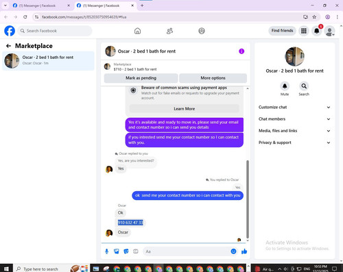This screenshot has width=343, height=272.
Task: Open Windows Start menu
Action: tap(6, 269)
